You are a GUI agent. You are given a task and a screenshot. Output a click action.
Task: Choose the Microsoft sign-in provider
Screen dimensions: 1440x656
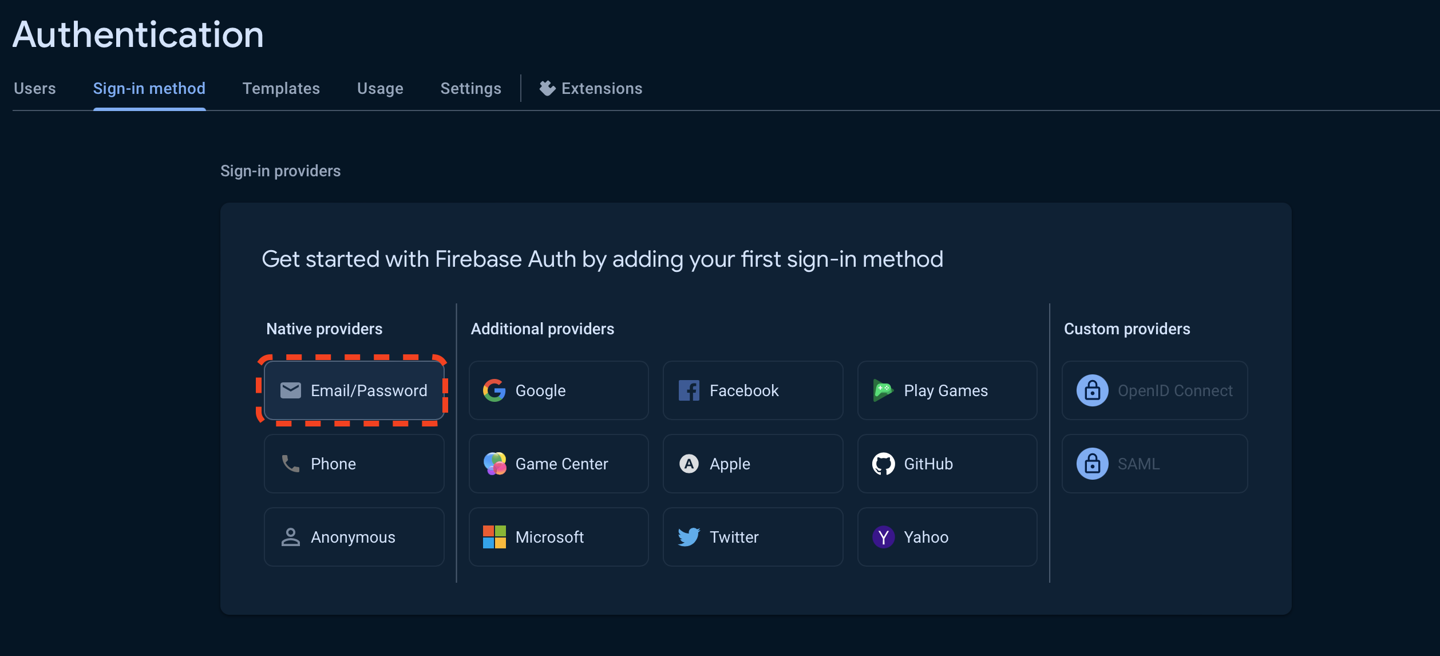click(558, 537)
